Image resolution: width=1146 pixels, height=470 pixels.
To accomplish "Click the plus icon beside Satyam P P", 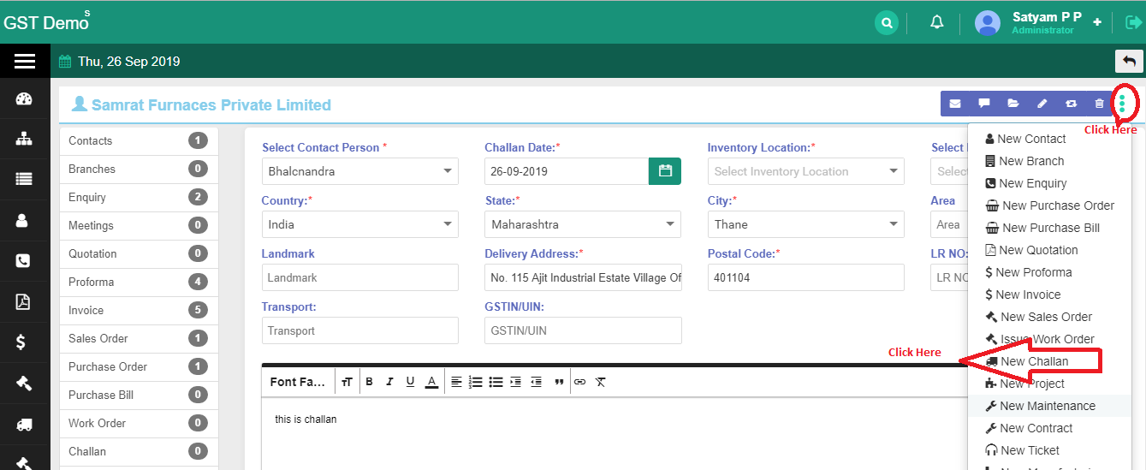I will pos(1097,22).
